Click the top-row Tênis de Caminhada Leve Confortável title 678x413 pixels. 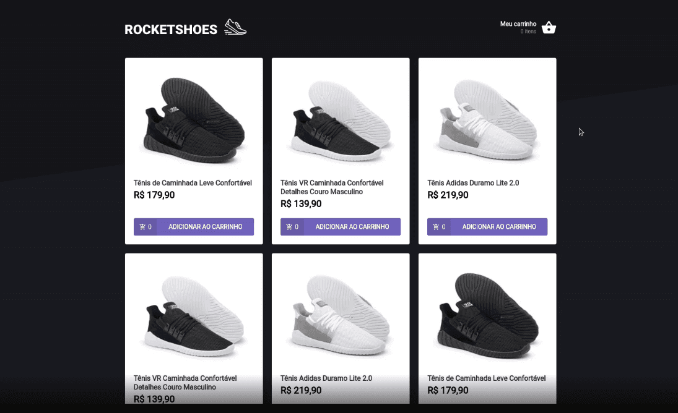(x=193, y=183)
